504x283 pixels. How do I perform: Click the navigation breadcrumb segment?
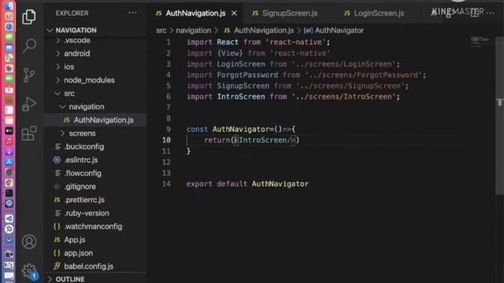pos(194,31)
